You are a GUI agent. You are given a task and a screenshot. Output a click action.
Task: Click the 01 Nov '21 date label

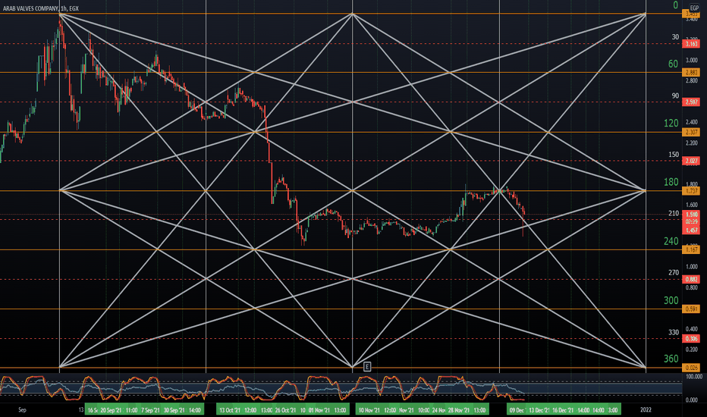click(319, 410)
